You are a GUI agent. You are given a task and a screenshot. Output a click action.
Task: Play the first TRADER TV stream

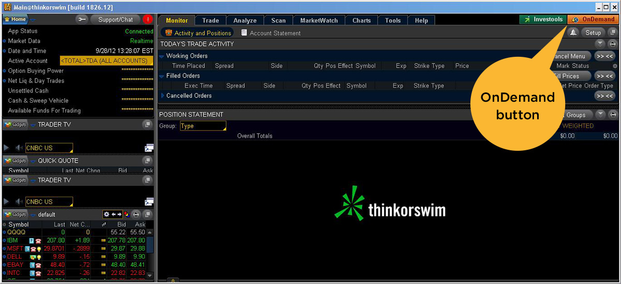(7, 148)
